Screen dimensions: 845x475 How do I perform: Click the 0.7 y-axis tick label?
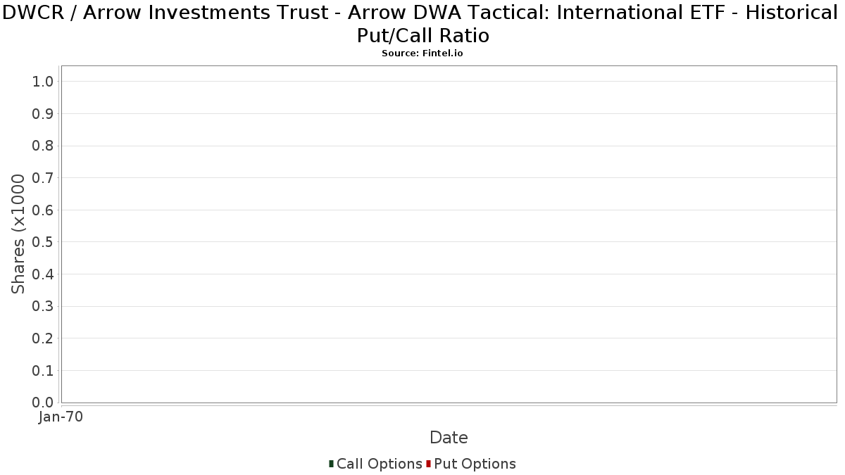click(43, 178)
